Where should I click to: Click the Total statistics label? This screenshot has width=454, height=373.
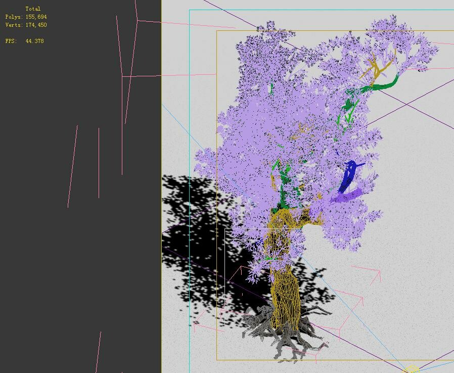click(x=33, y=8)
